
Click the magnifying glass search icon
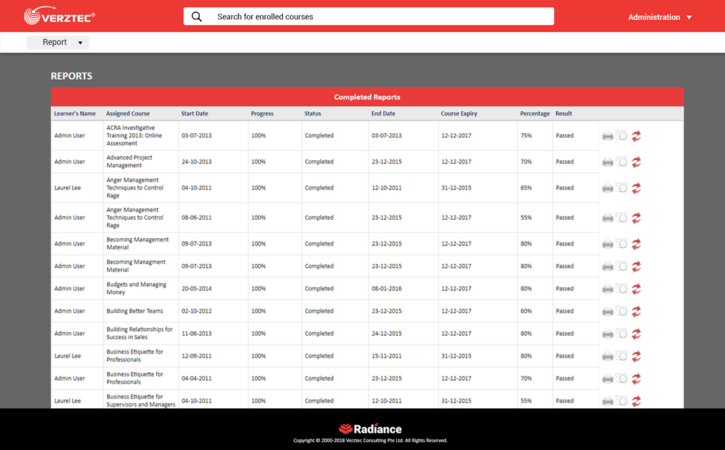[196, 16]
